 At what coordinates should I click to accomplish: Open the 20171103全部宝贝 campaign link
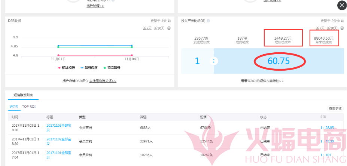tap(59, 128)
